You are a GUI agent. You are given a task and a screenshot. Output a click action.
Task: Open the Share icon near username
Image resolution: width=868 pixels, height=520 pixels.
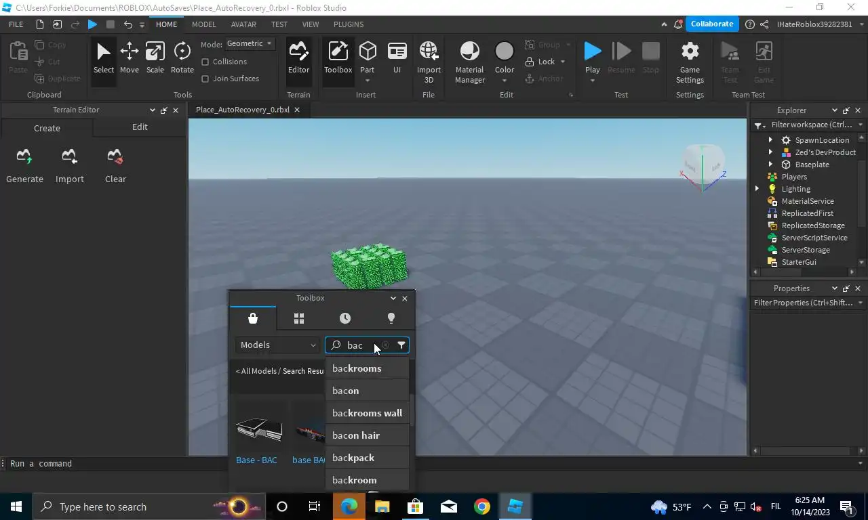point(764,24)
